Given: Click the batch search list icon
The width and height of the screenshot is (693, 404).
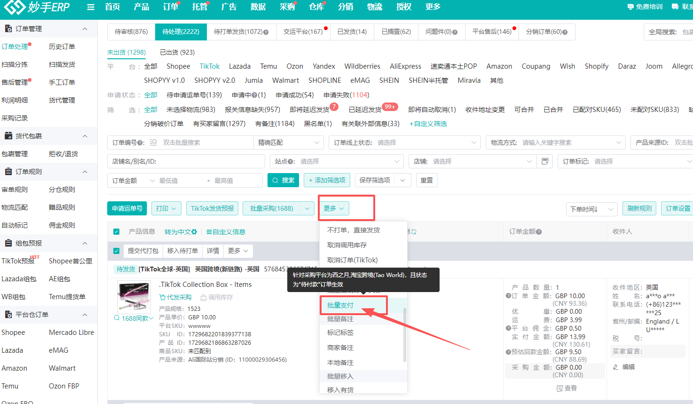Looking at the screenshot, I should 153,143.
